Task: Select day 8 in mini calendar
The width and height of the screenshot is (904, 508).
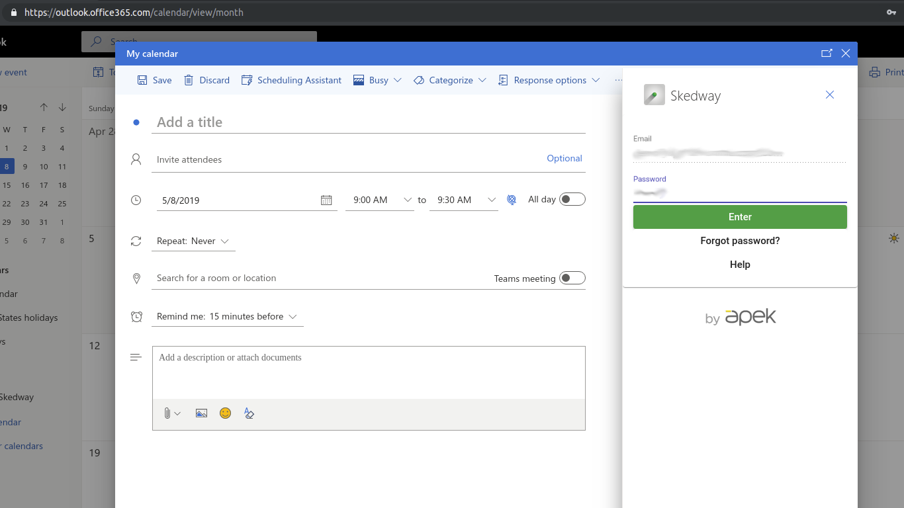Action: coord(7,167)
